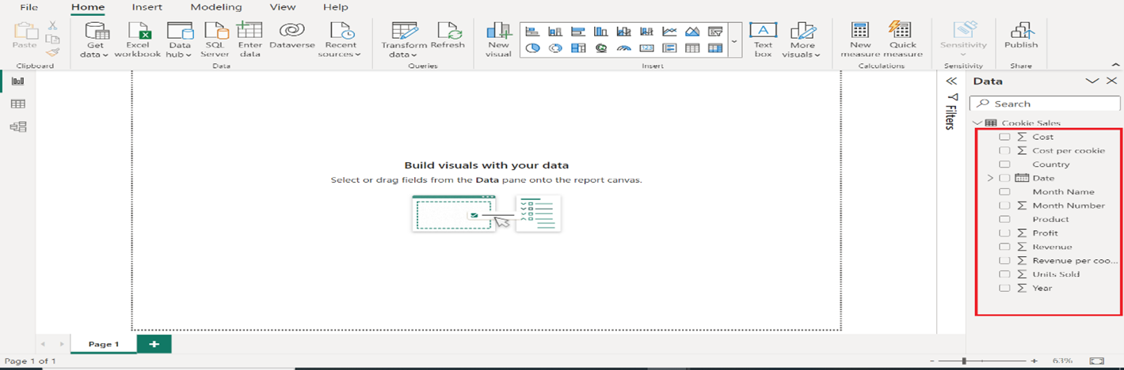Check the Month Name field checkbox

1004,192
